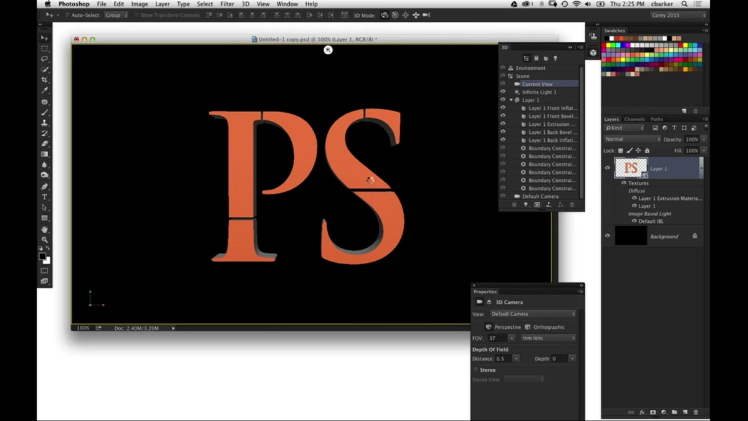Image resolution: width=748 pixels, height=421 pixels.
Task: Click the FOV input field
Action: [497, 338]
